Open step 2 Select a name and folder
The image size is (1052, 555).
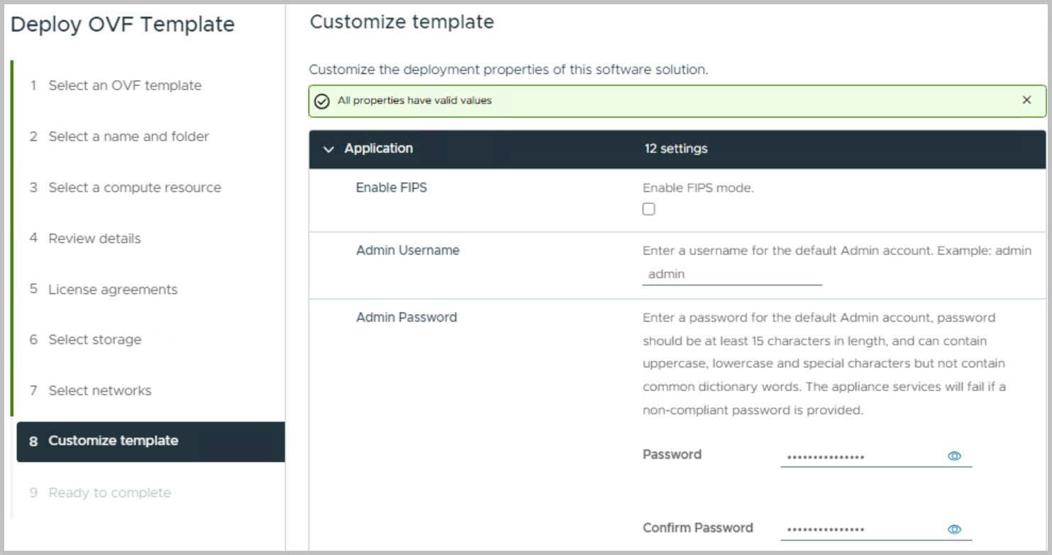128,137
